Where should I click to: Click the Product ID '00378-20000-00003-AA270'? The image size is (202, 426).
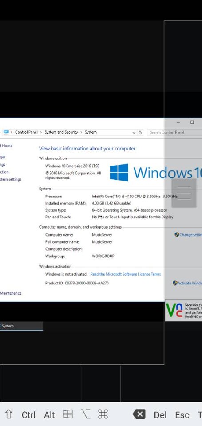click(87, 283)
